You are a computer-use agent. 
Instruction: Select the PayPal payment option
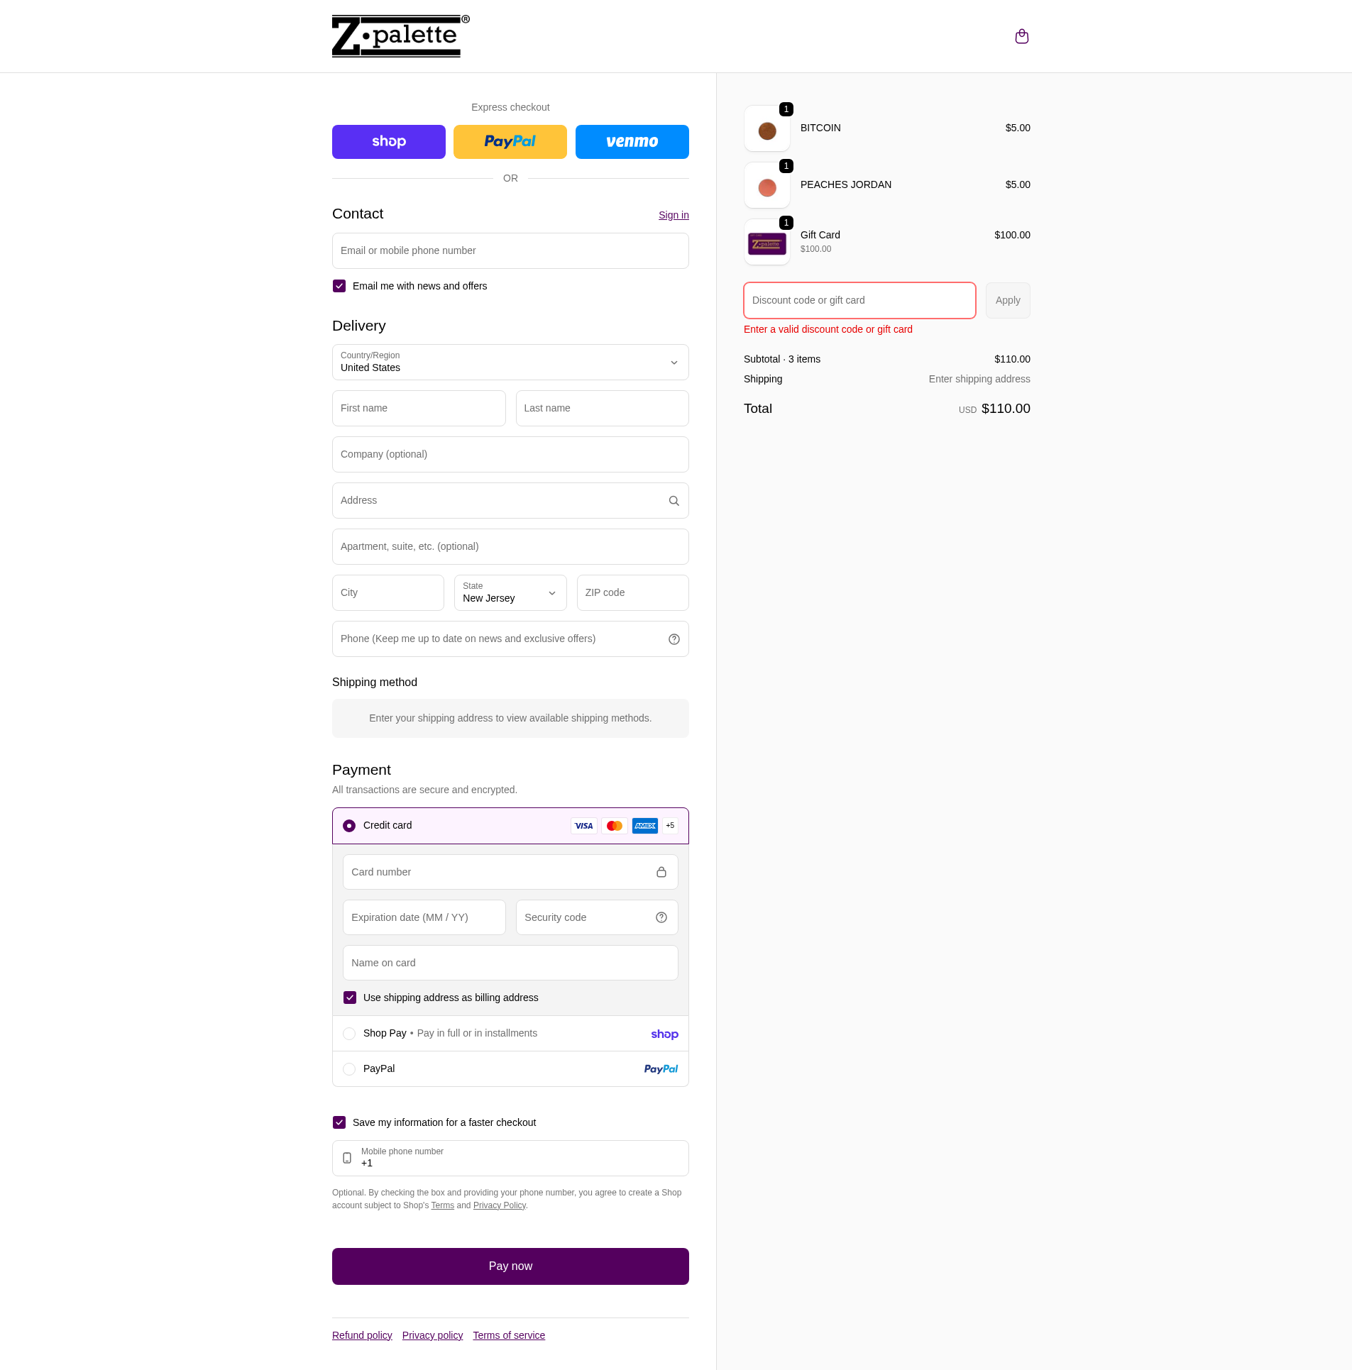(x=349, y=1068)
